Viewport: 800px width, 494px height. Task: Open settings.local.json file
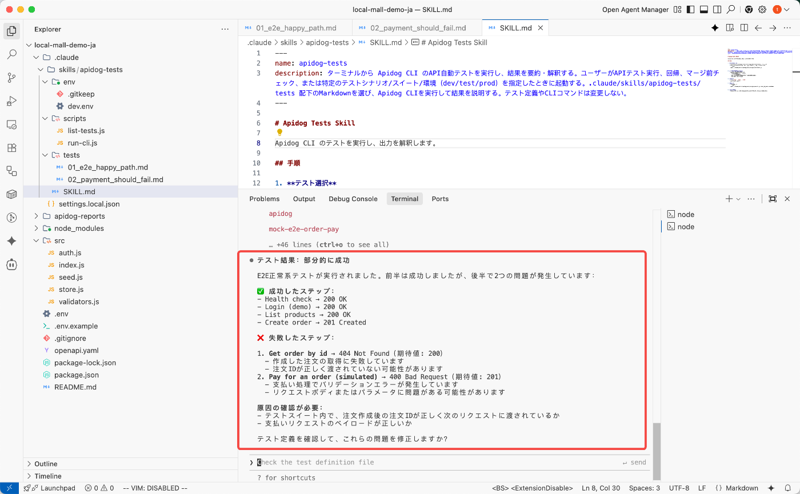tap(89, 204)
